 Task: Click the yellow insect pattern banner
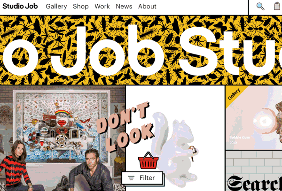pyautogui.click(x=141, y=50)
